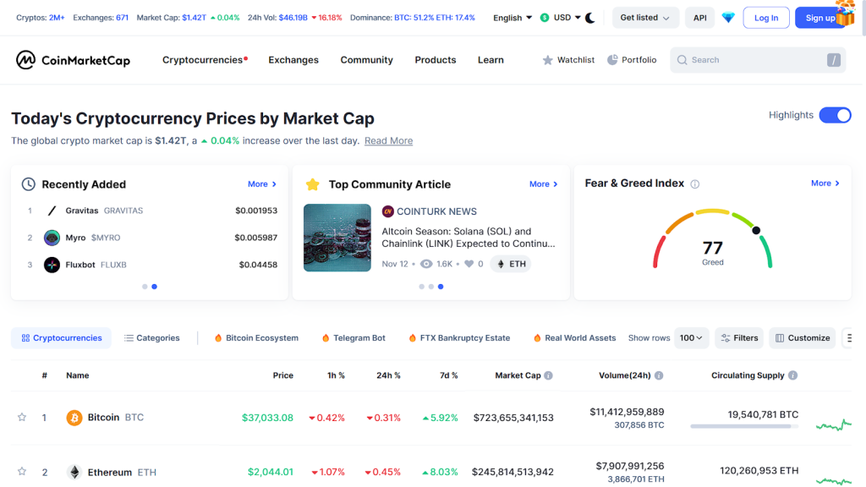Click the Bitcoin 7-day sparkline chart
Image resolution: width=866 pixels, height=487 pixels.
click(x=833, y=424)
